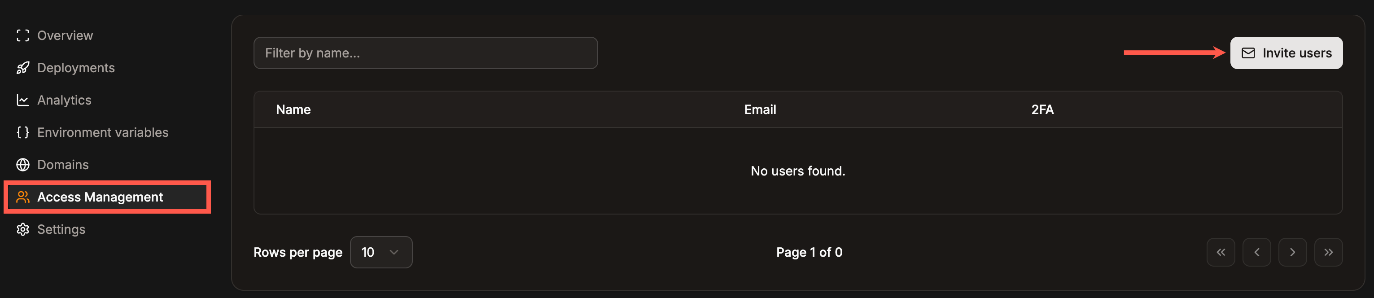Open the Rows per page dropdown

(x=381, y=252)
